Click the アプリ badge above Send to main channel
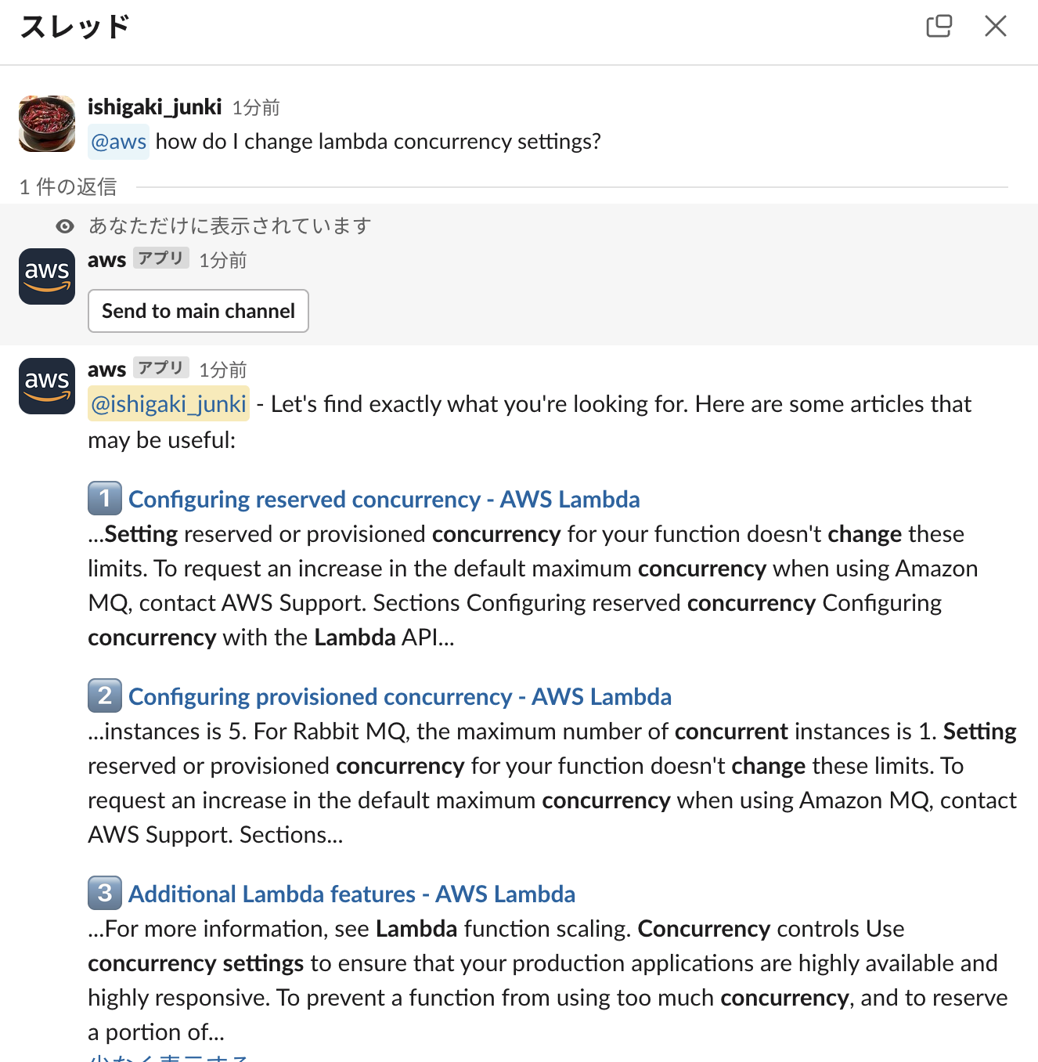Screen dimensions: 1038x1062 pyautogui.click(x=160, y=258)
